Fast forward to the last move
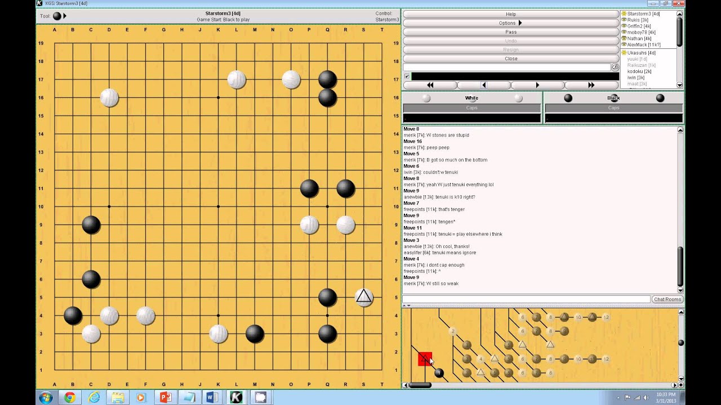The image size is (721, 405). pos(591,85)
